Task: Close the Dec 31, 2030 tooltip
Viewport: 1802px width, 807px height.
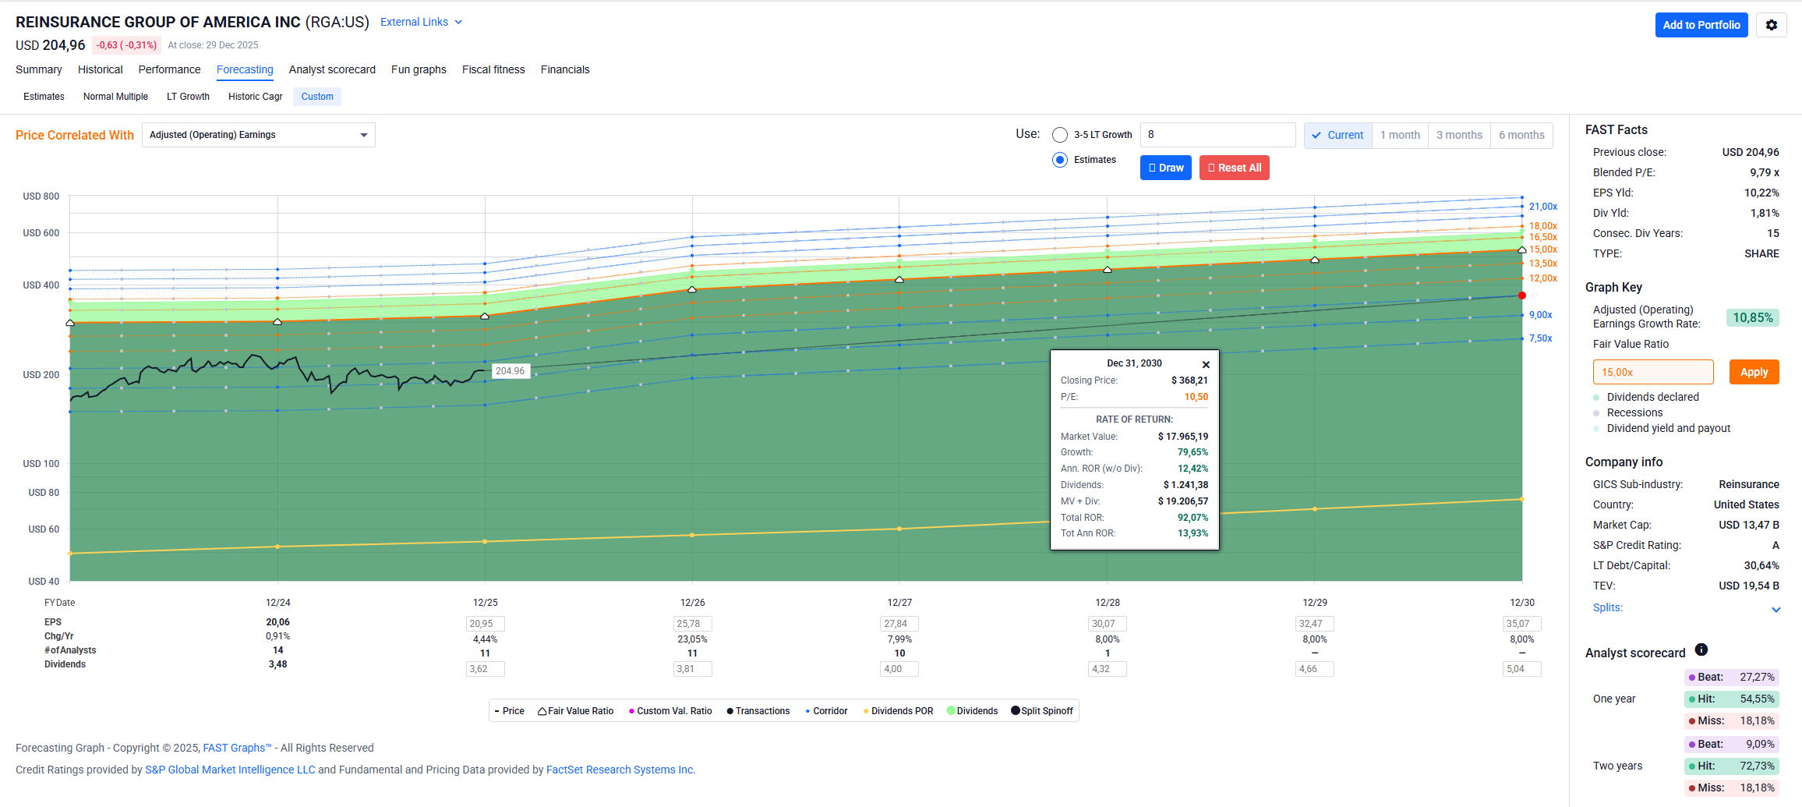Action: click(1206, 365)
